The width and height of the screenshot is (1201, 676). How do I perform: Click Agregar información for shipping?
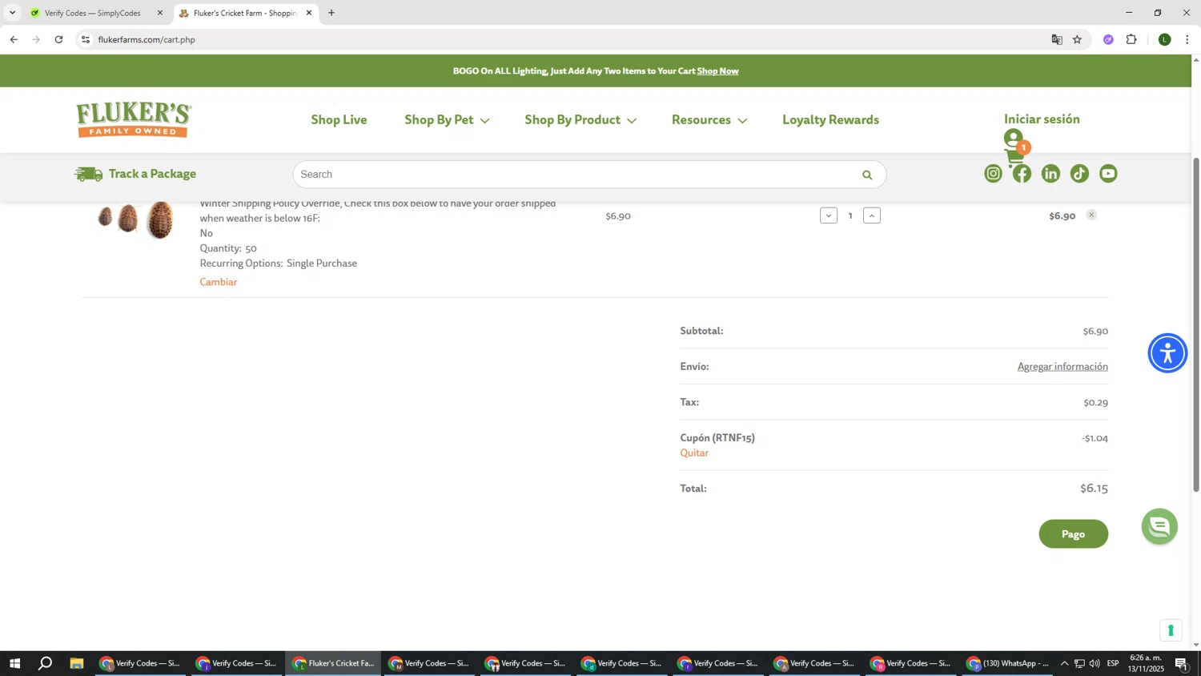[x=1062, y=366]
